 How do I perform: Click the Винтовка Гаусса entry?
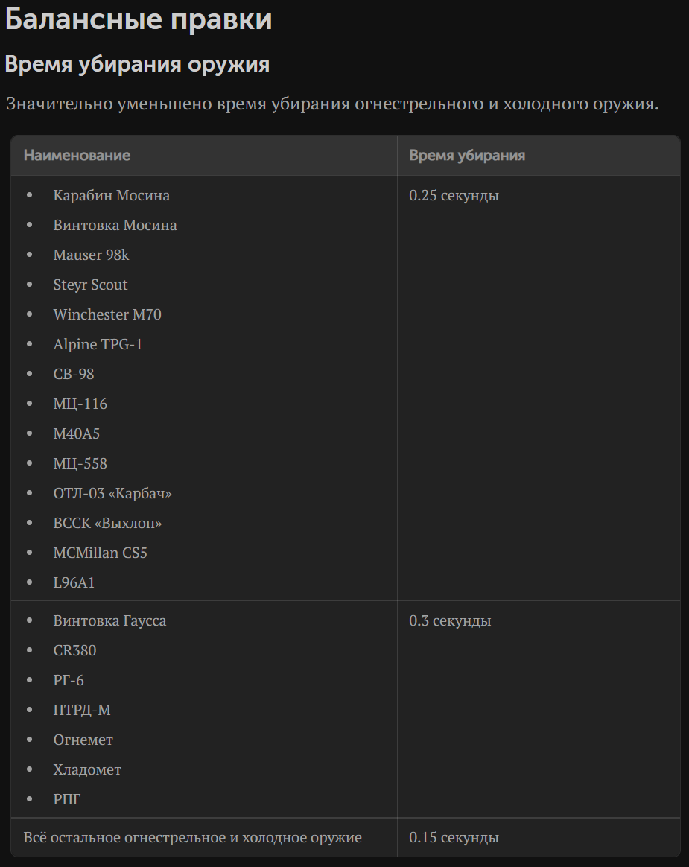pyautogui.click(x=109, y=621)
